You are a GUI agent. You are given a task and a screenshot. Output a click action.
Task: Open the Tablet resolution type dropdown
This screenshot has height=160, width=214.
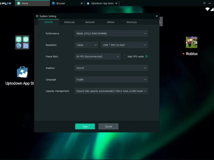pos(86,45)
